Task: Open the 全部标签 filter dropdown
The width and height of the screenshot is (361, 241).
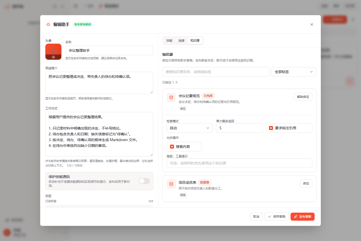Action: (294, 72)
